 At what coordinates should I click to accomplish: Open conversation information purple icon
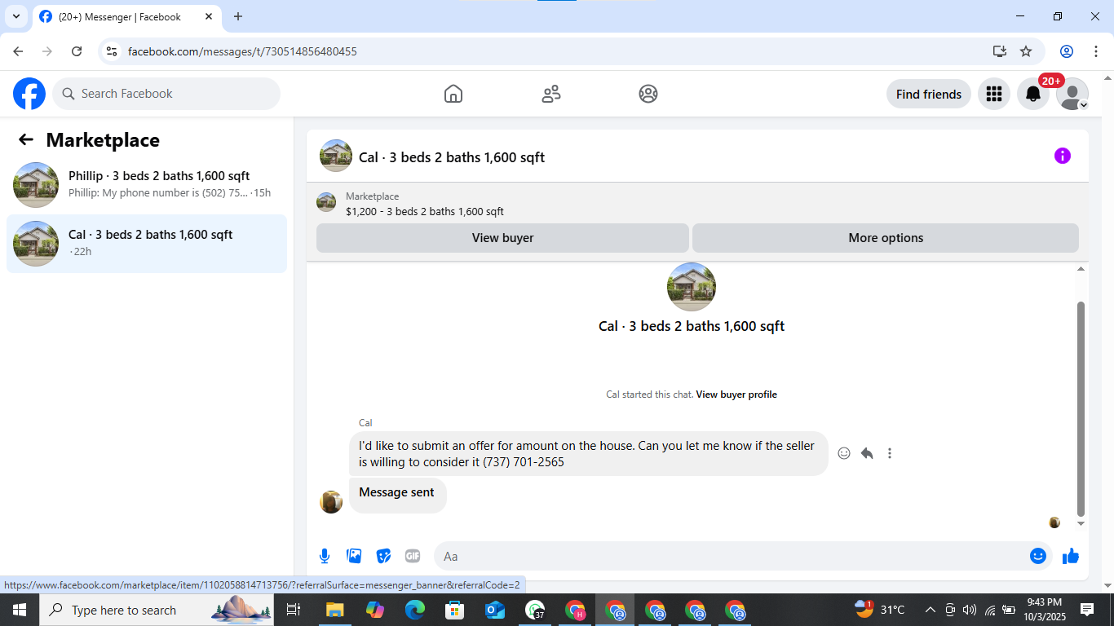coord(1063,156)
